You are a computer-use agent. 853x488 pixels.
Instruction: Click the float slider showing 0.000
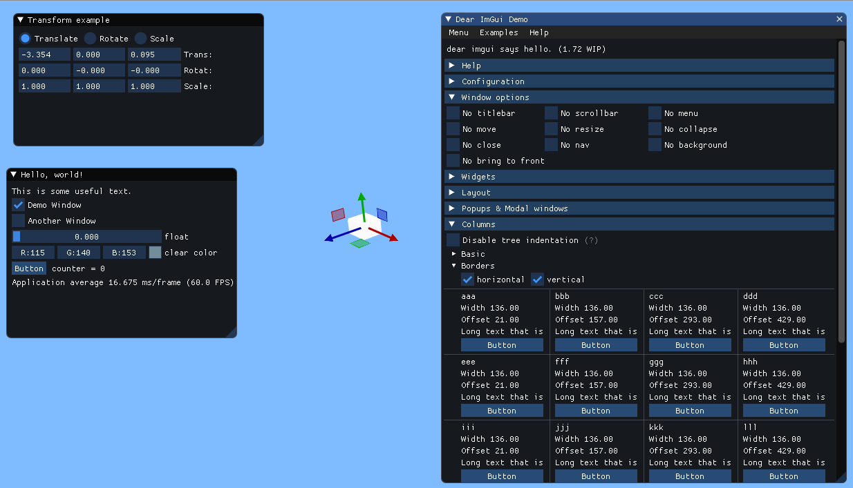point(86,237)
